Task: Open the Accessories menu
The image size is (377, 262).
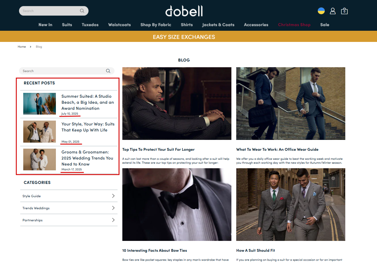Action: point(256,25)
